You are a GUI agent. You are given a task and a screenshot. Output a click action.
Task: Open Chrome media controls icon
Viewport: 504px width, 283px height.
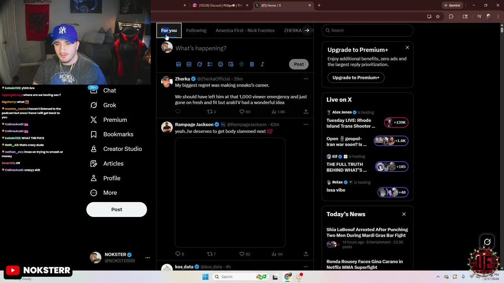[x=479, y=17]
